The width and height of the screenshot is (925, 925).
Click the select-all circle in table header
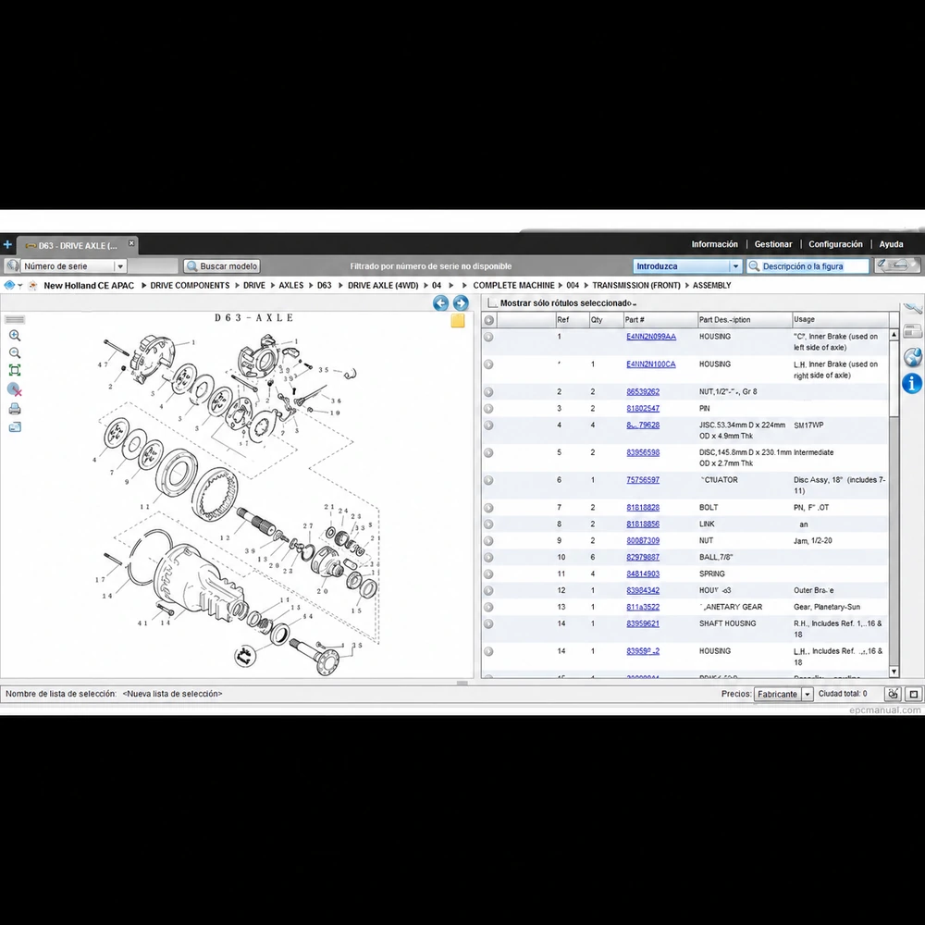(489, 320)
